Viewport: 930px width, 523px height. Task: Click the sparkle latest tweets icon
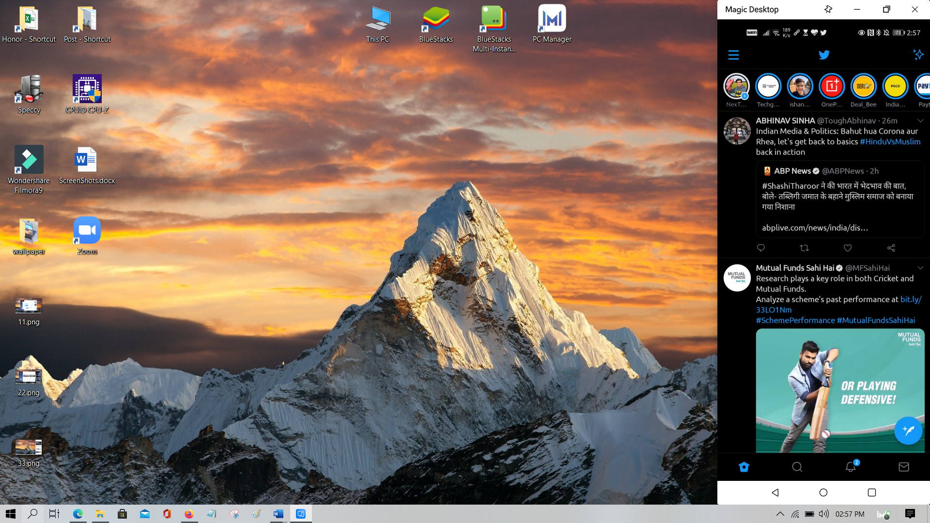[x=918, y=54]
